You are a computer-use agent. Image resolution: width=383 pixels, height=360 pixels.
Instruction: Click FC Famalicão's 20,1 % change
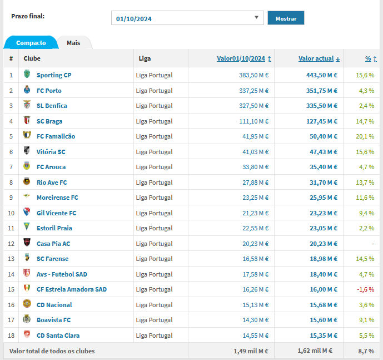click(x=365, y=136)
